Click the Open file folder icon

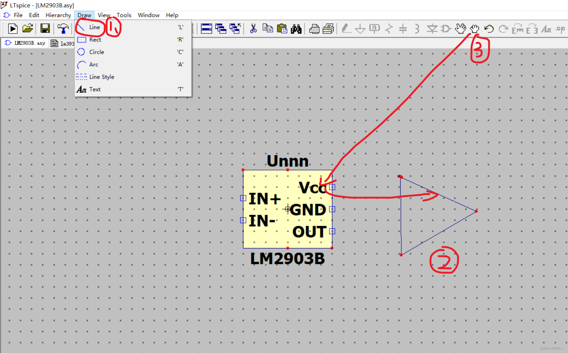click(x=28, y=29)
